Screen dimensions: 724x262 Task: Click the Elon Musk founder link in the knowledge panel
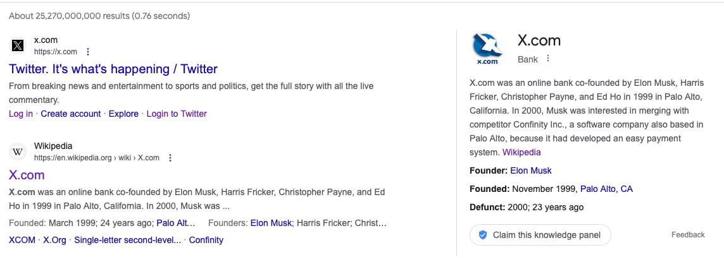pos(531,170)
